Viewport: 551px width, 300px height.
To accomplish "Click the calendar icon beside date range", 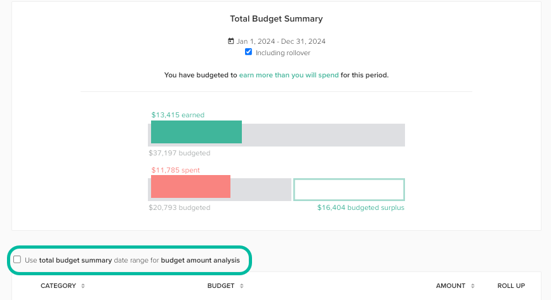I will pyautogui.click(x=231, y=41).
